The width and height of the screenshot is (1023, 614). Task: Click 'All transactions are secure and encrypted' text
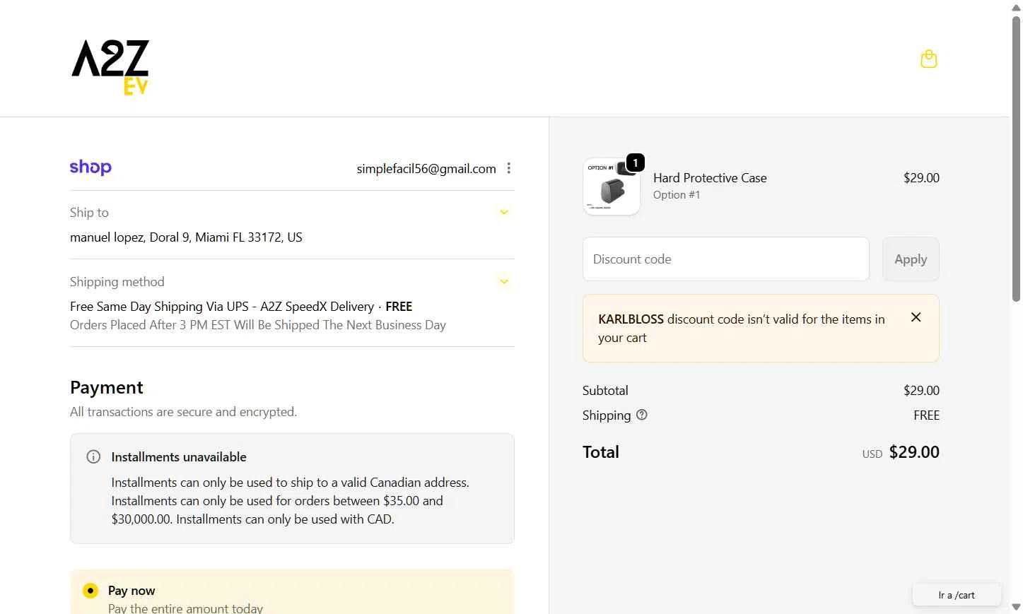click(x=183, y=412)
